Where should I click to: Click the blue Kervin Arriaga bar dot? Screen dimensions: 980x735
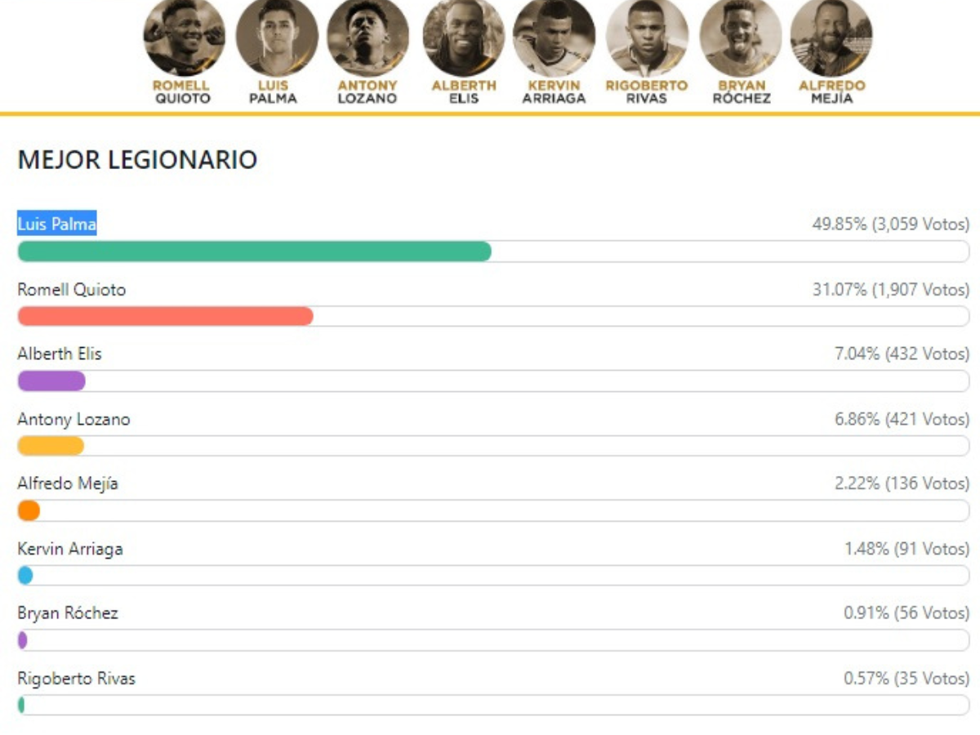[x=25, y=575]
